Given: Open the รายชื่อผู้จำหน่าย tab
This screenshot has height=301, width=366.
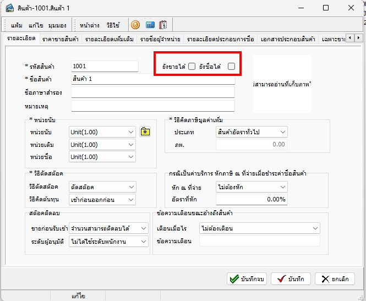Looking at the screenshot, I should (x=160, y=39).
